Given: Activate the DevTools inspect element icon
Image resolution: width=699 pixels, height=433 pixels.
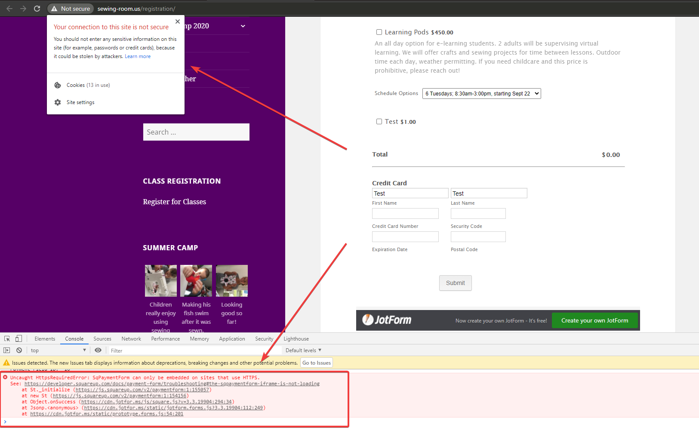Looking at the screenshot, I should [x=7, y=339].
